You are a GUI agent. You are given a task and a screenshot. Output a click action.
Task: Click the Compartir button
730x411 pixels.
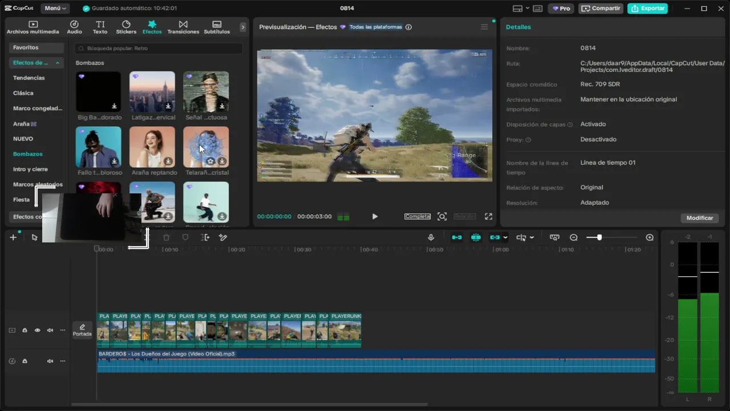pos(601,9)
